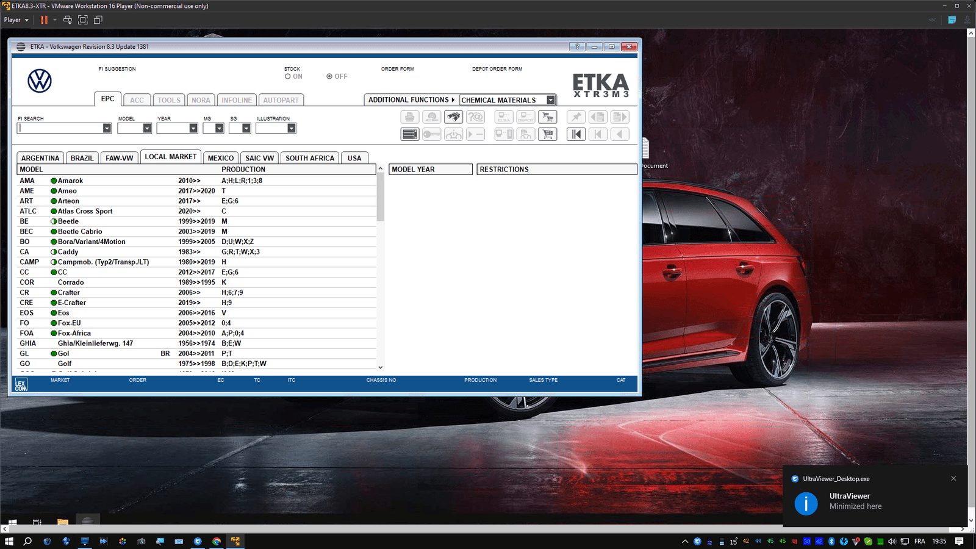Open the CHEMICAL MATERIALS dropdown
The height and width of the screenshot is (549, 976).
click(x=550, y=100)
